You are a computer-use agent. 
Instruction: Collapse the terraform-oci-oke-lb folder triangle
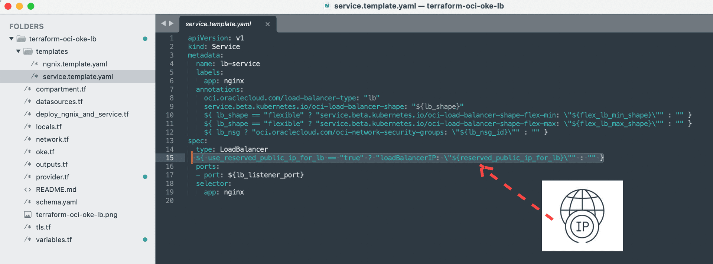coord(12,39)
